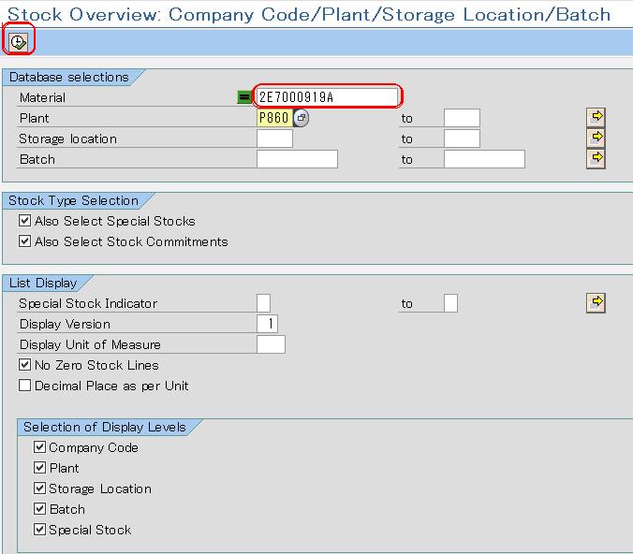Click the Execute clock icon
The image size is (633, 554).
[x=18, y=41]
